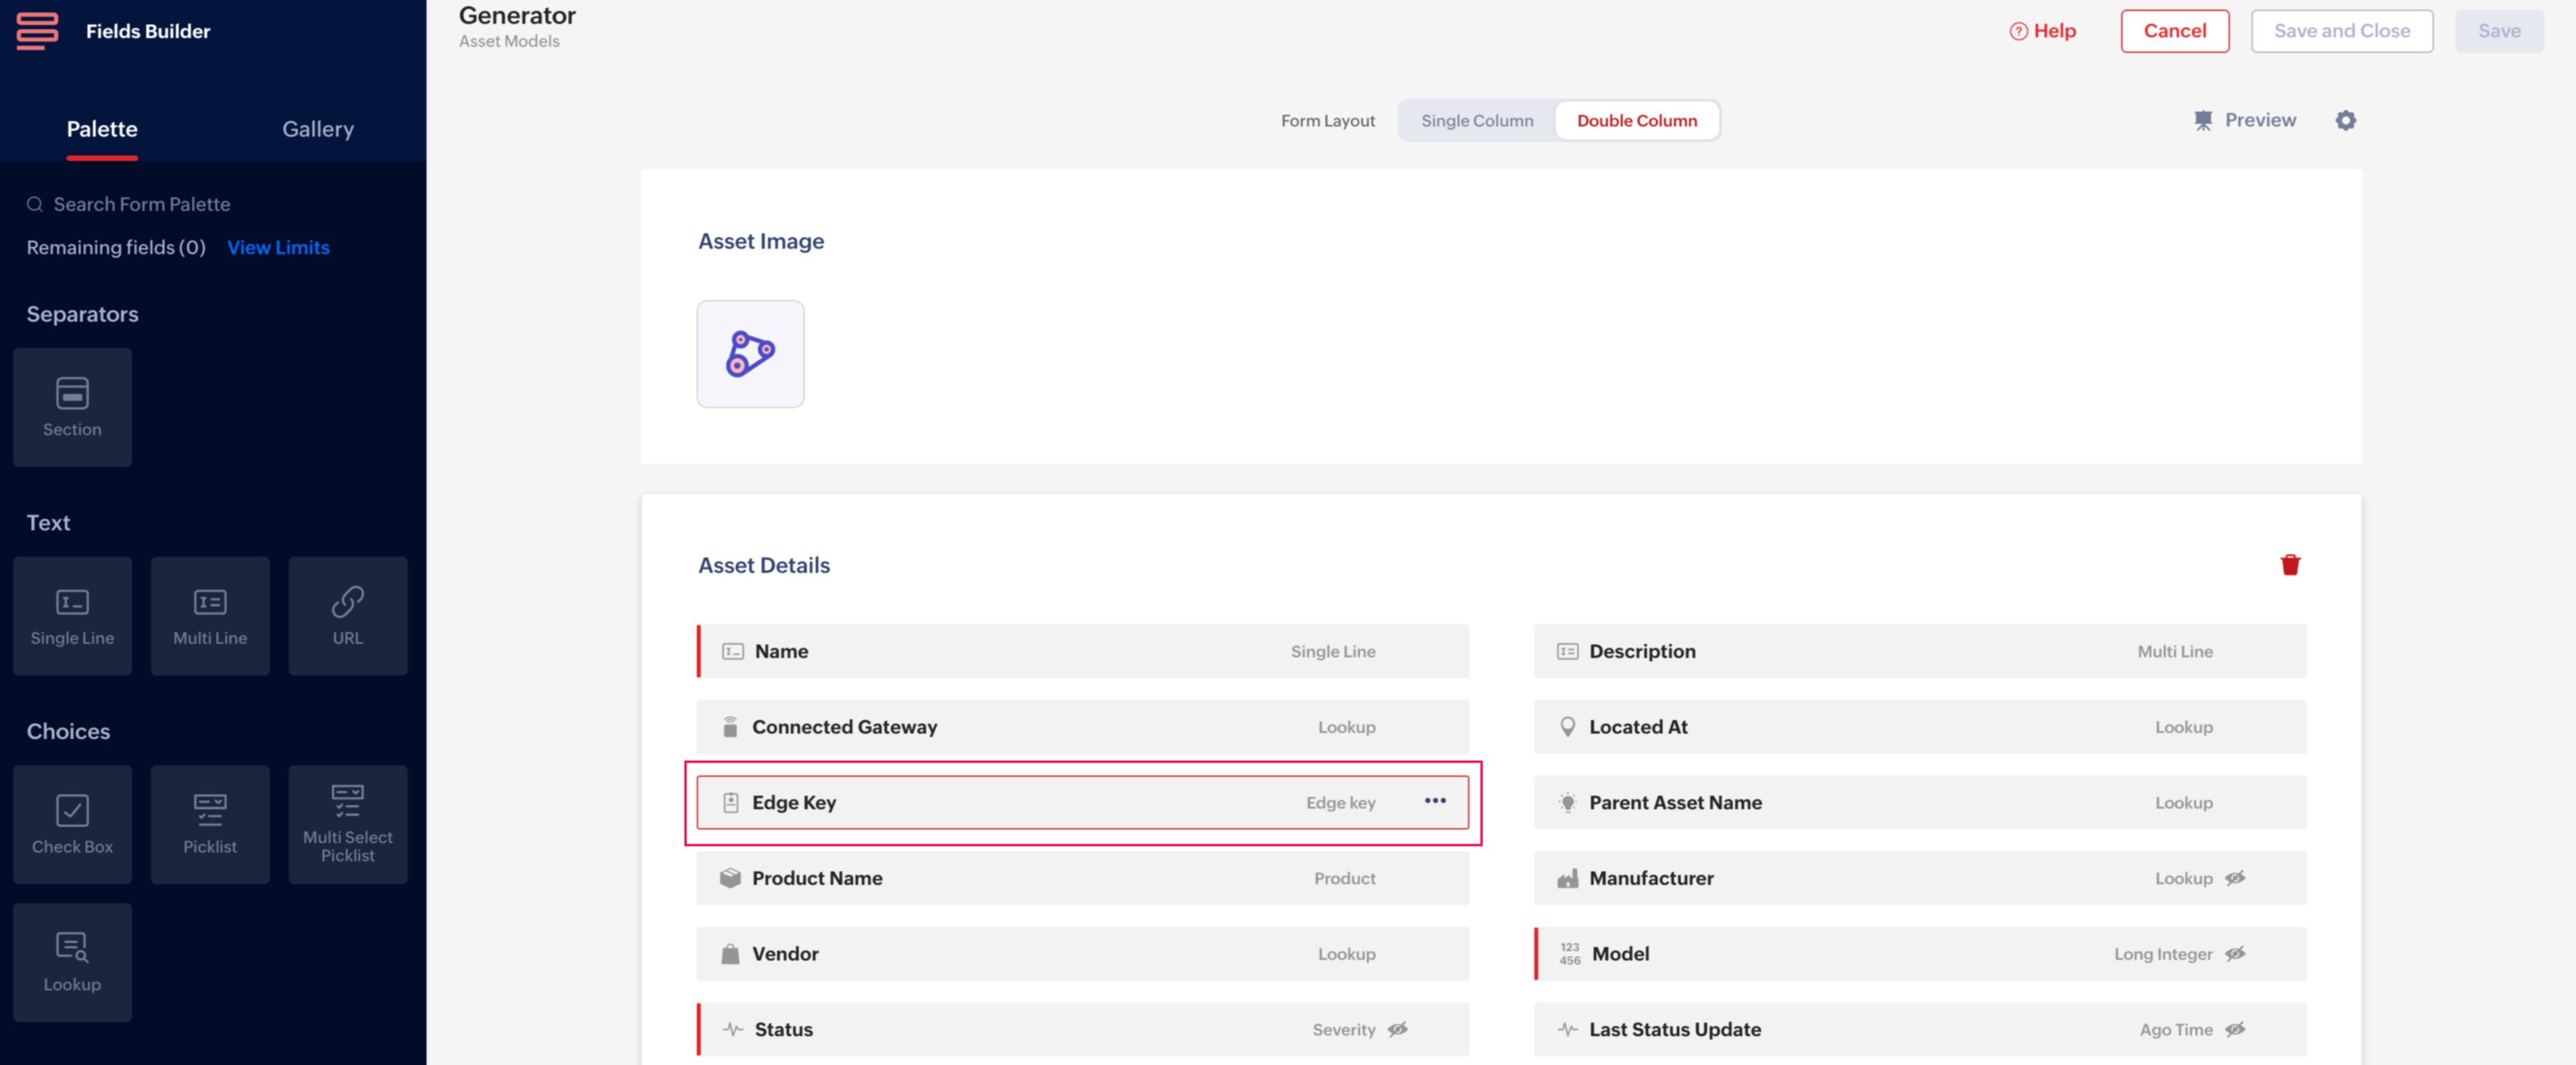Open the Palette tab
The height and width of the screenshot is (1065, 2576).
click(102, 129)
